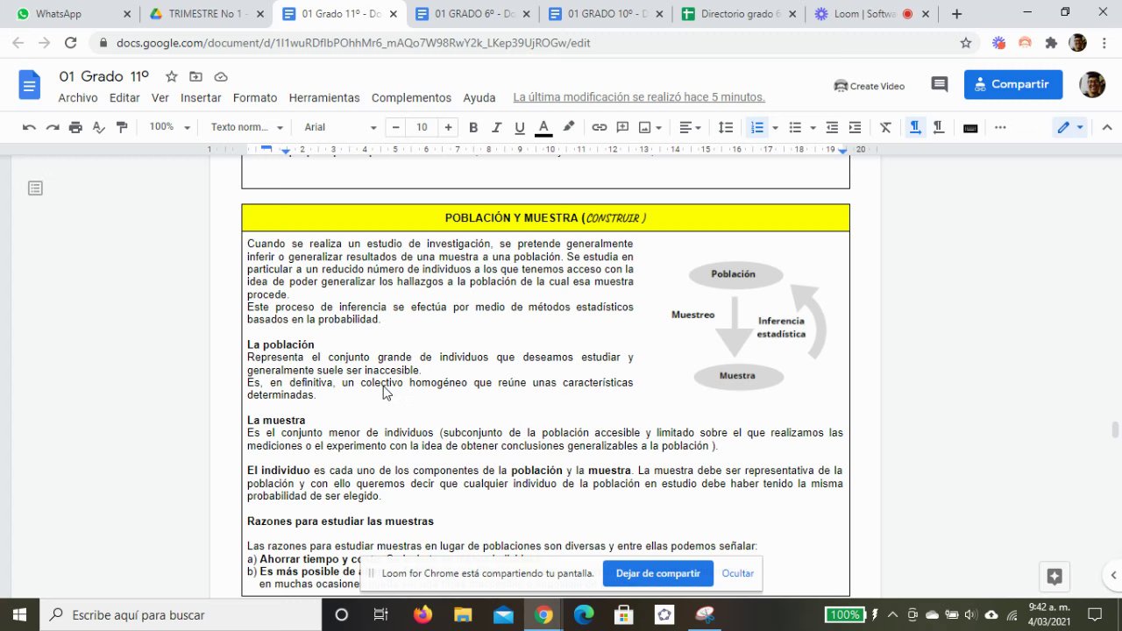Choose the highlight color
The width and height of the screenshot is (1122, 631).
click(x=568, y=127)
